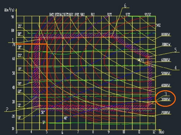The height and width of the screenshot is (135, 181).
Task: Click the H(m) horizontal axis title
Action: tap(161, 132)
